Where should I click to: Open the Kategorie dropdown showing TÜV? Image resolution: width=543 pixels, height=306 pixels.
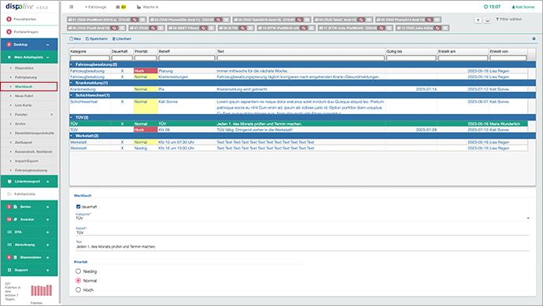pyautogui.click(x=302, y=218)
